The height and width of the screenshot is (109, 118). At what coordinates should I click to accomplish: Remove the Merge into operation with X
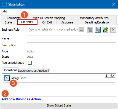pyautogui.click(x=113, y=76)
